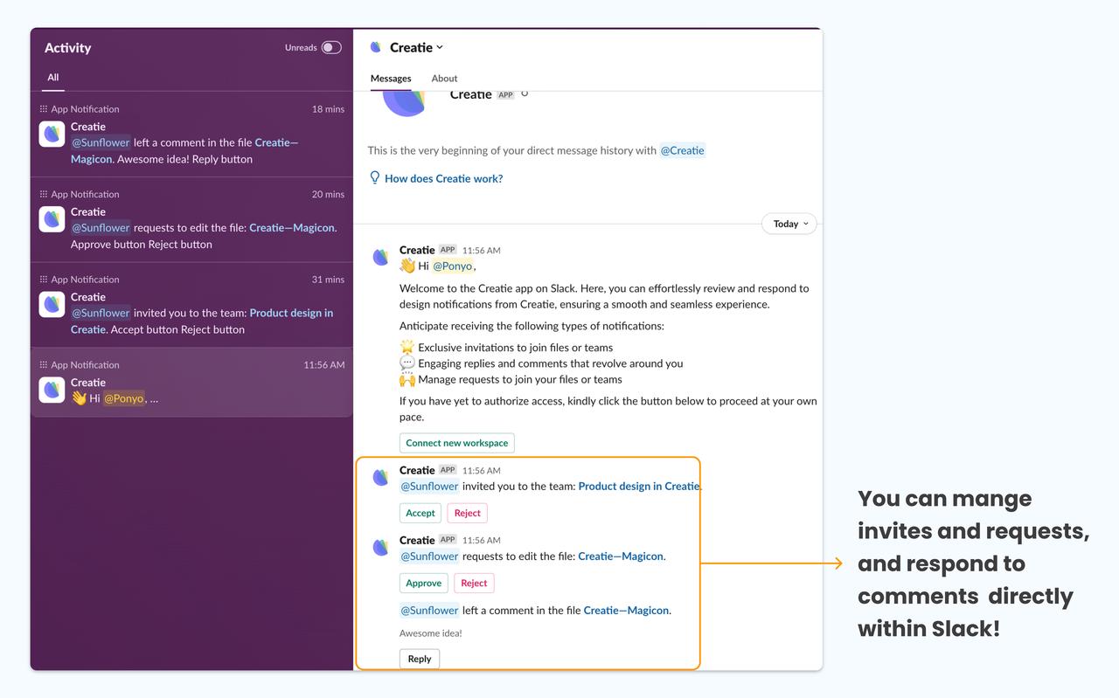The width and height of the screenshot is (1119, 698).
Task: Click the 31 mins timestamp
Action: click(x=329, y=280)
